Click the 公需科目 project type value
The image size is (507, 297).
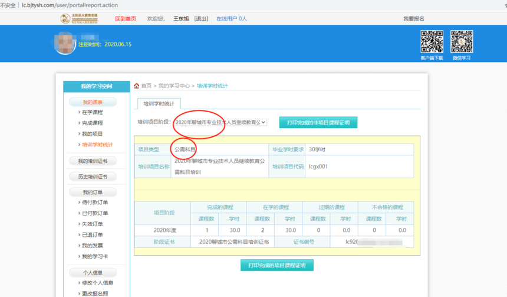(x=185, y=149)
